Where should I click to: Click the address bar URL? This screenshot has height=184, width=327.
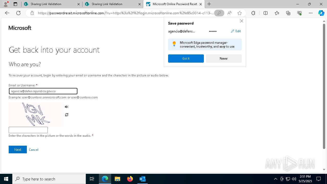pos(126,13)
